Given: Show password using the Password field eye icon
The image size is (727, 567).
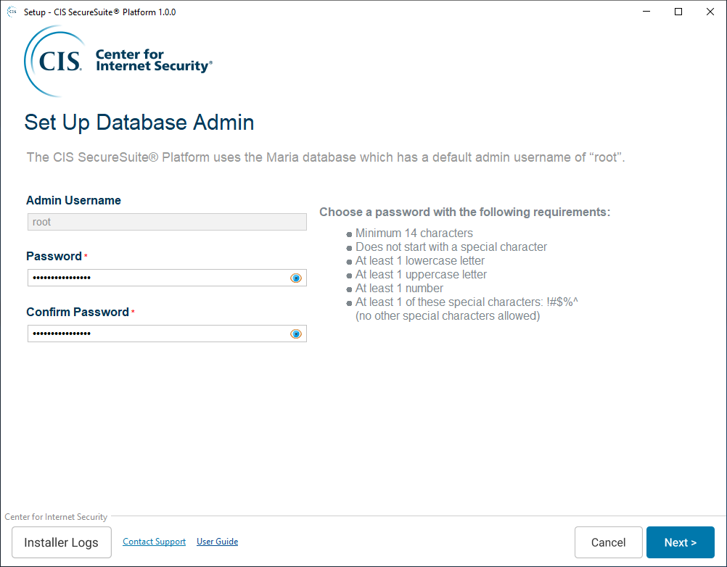Looking at the screenshot, I should (x=296, y=278).
